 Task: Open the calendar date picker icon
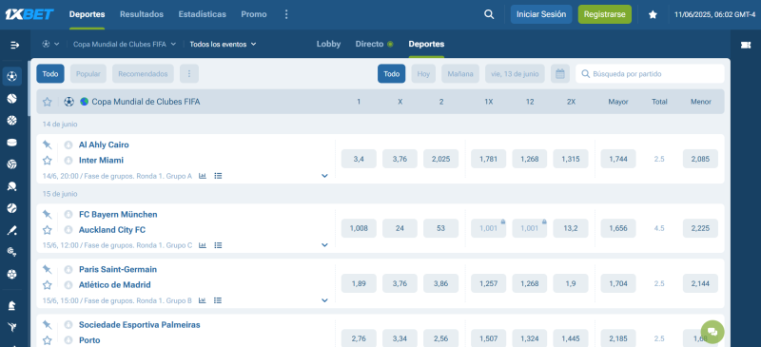(560, 74)
